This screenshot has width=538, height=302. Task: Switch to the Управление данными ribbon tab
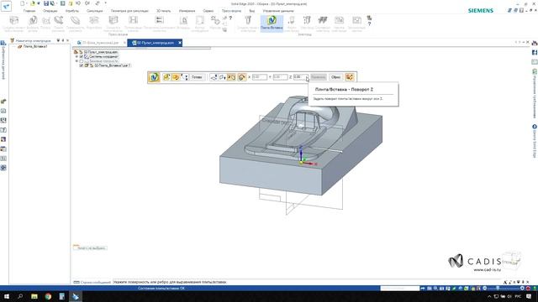pyautogui.click(x=278, y=11)
